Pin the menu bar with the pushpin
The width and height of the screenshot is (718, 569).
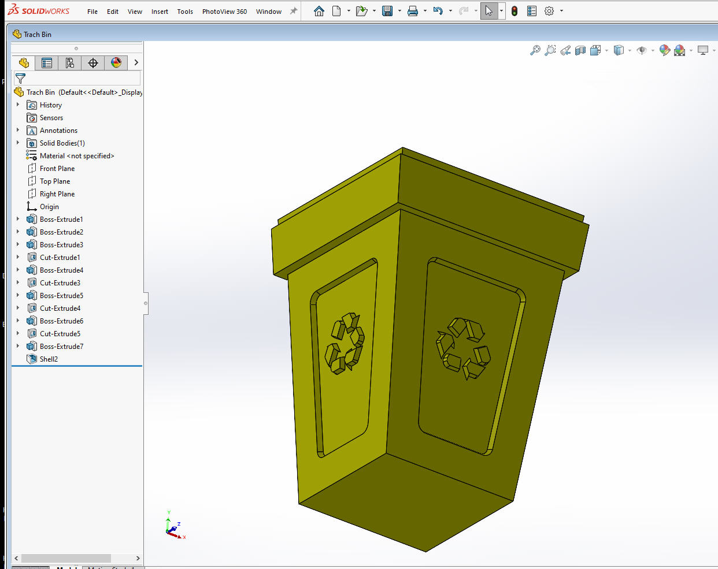294,11
